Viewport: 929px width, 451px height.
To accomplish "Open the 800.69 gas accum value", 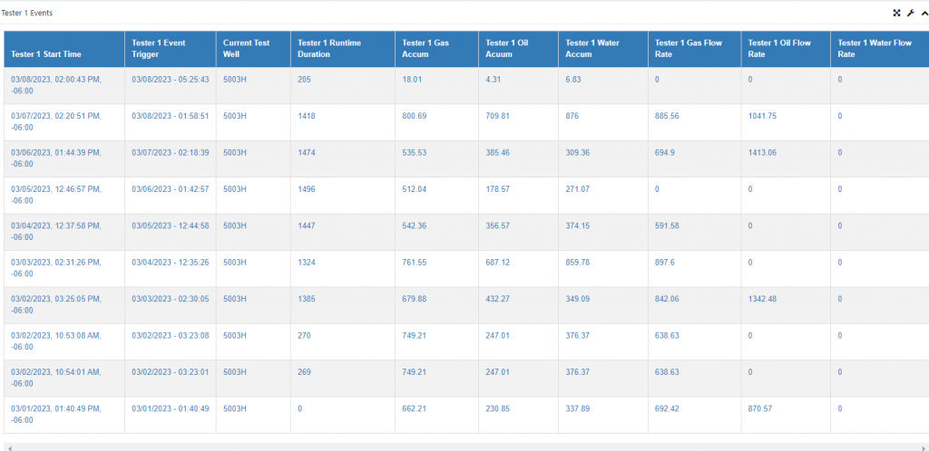I will pyautogui.click(x=414, y=116).
